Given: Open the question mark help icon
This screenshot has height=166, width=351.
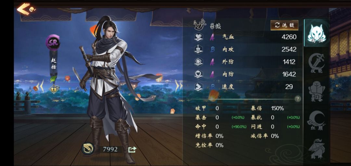Looking at the screenshot, I should click(297, 99).
